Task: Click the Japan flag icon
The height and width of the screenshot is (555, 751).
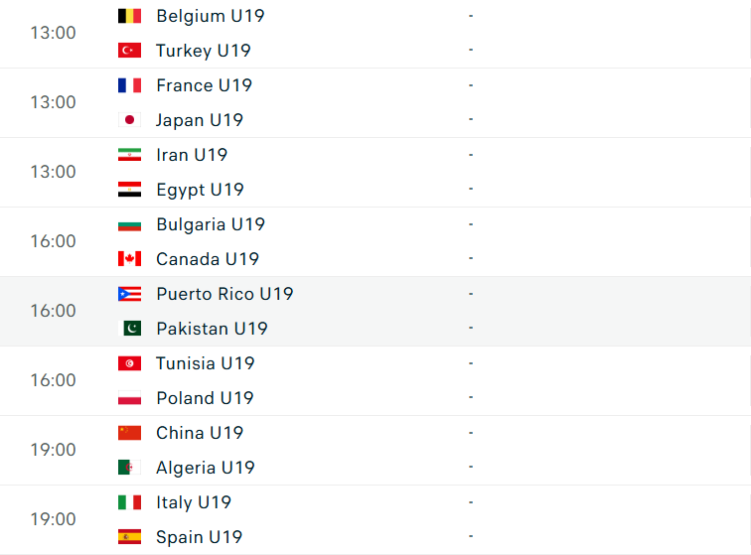Action: coord(129,120)
